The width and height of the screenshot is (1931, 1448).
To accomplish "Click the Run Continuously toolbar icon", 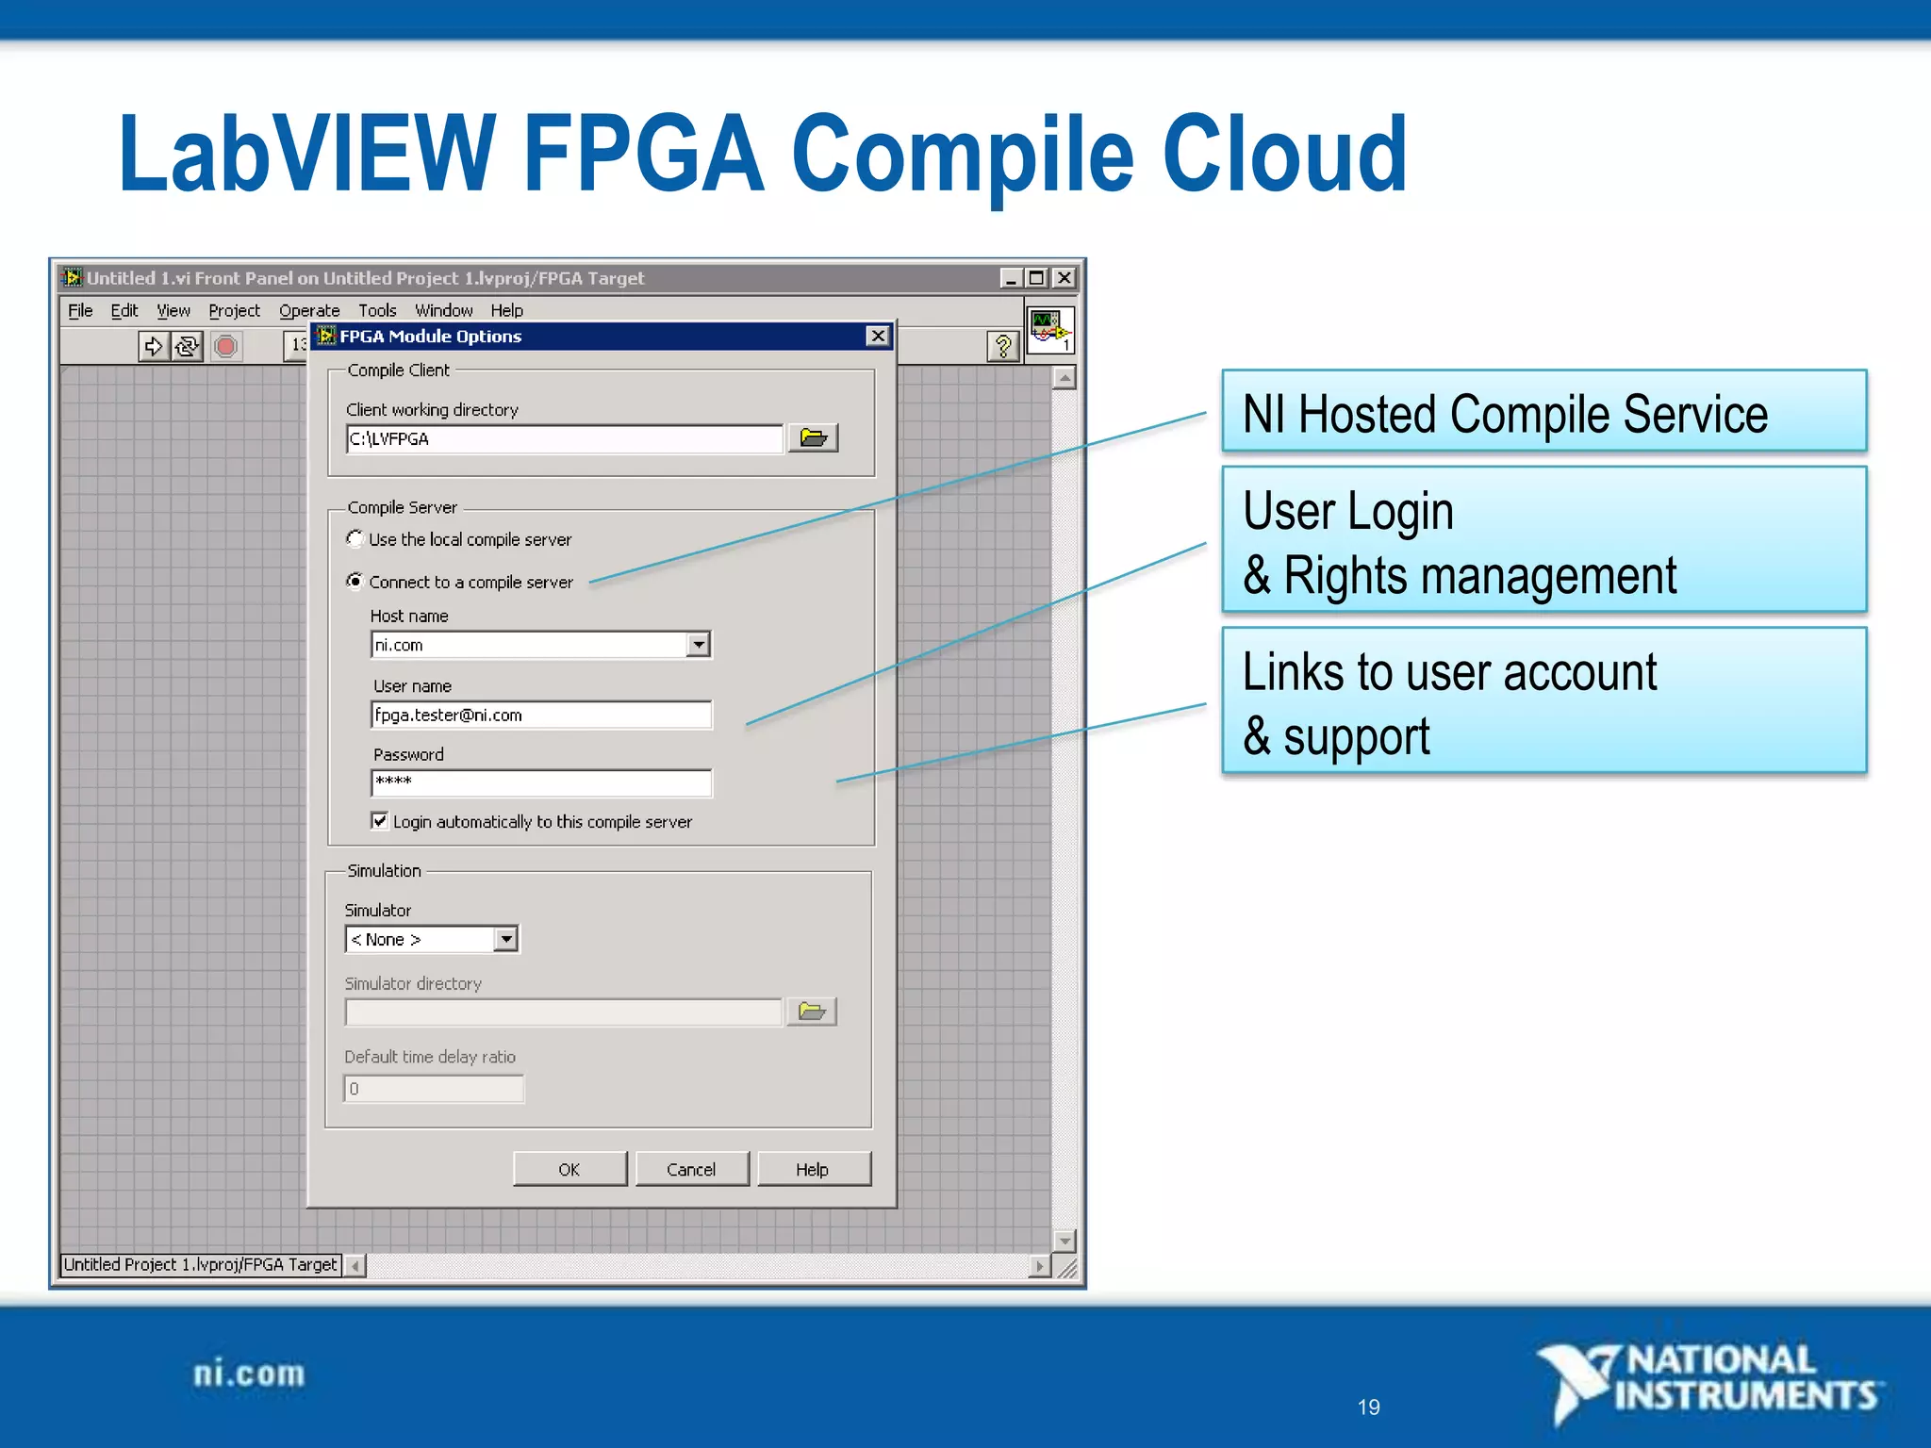I will click(x=187, y=346).
